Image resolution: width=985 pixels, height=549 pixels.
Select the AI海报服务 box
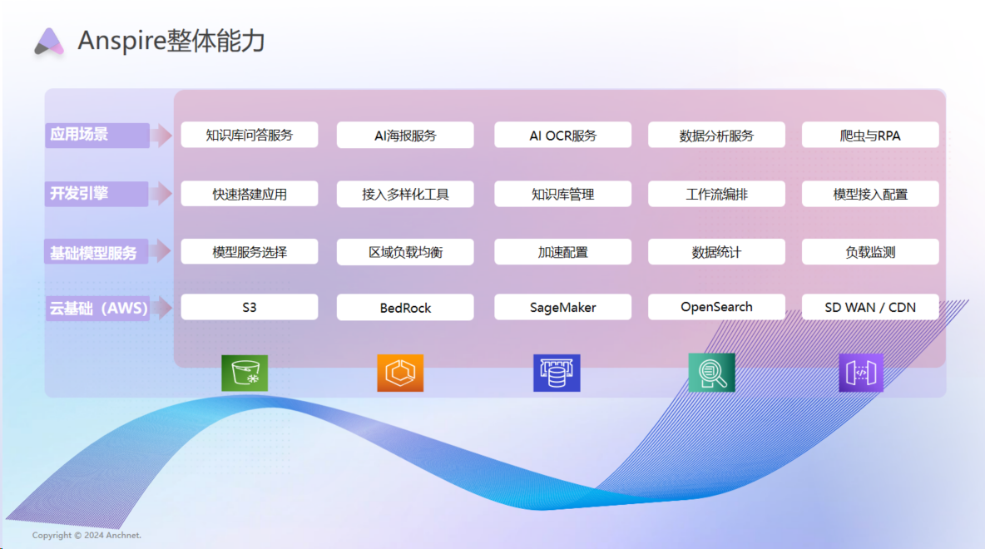click(x=404, y=135)
